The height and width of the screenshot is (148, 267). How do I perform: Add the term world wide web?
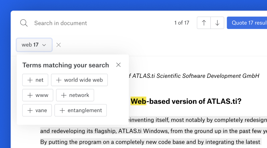[x=79, y=80]
